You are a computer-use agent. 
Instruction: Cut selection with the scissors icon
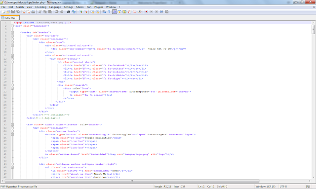40,12
